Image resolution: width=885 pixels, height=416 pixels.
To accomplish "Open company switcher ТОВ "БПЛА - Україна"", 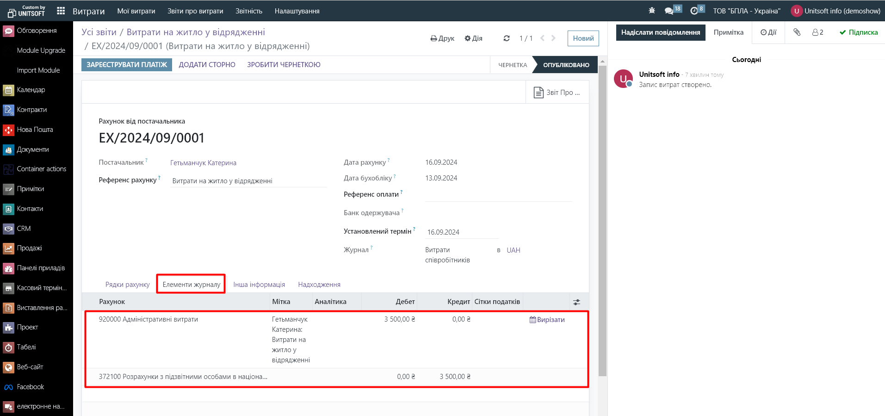I will click(746, 11).
